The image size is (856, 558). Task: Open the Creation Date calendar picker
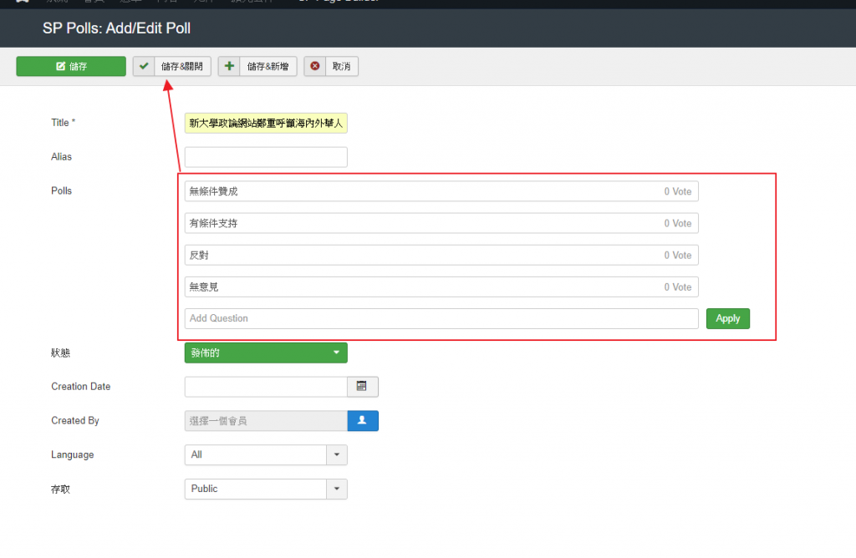tap(362, 387)
